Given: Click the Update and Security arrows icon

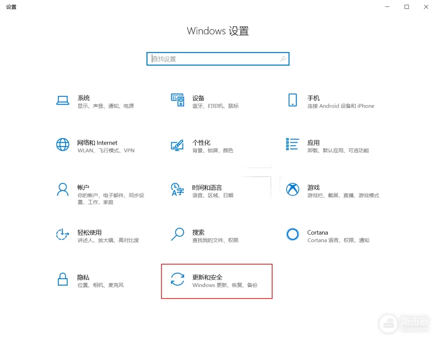Looking at the screenshot, I should pos(177,279).
